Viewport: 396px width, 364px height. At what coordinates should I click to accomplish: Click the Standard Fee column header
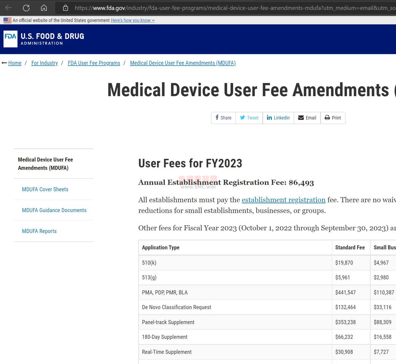tap(350, 247)
